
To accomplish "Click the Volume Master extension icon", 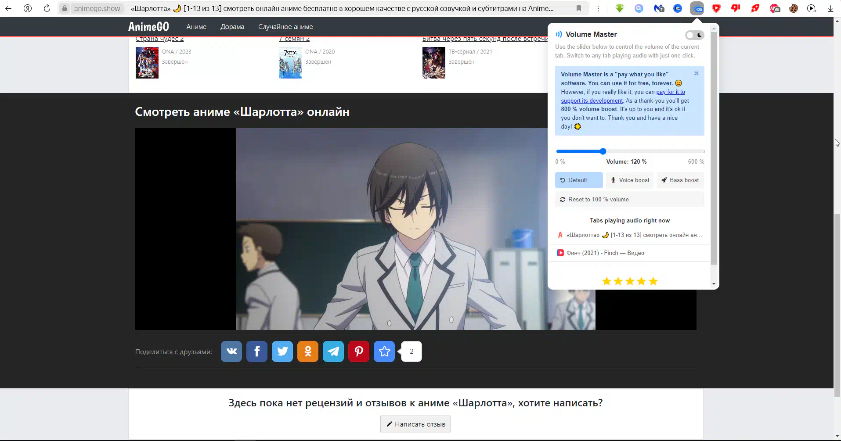I will (x=697, y=8).
